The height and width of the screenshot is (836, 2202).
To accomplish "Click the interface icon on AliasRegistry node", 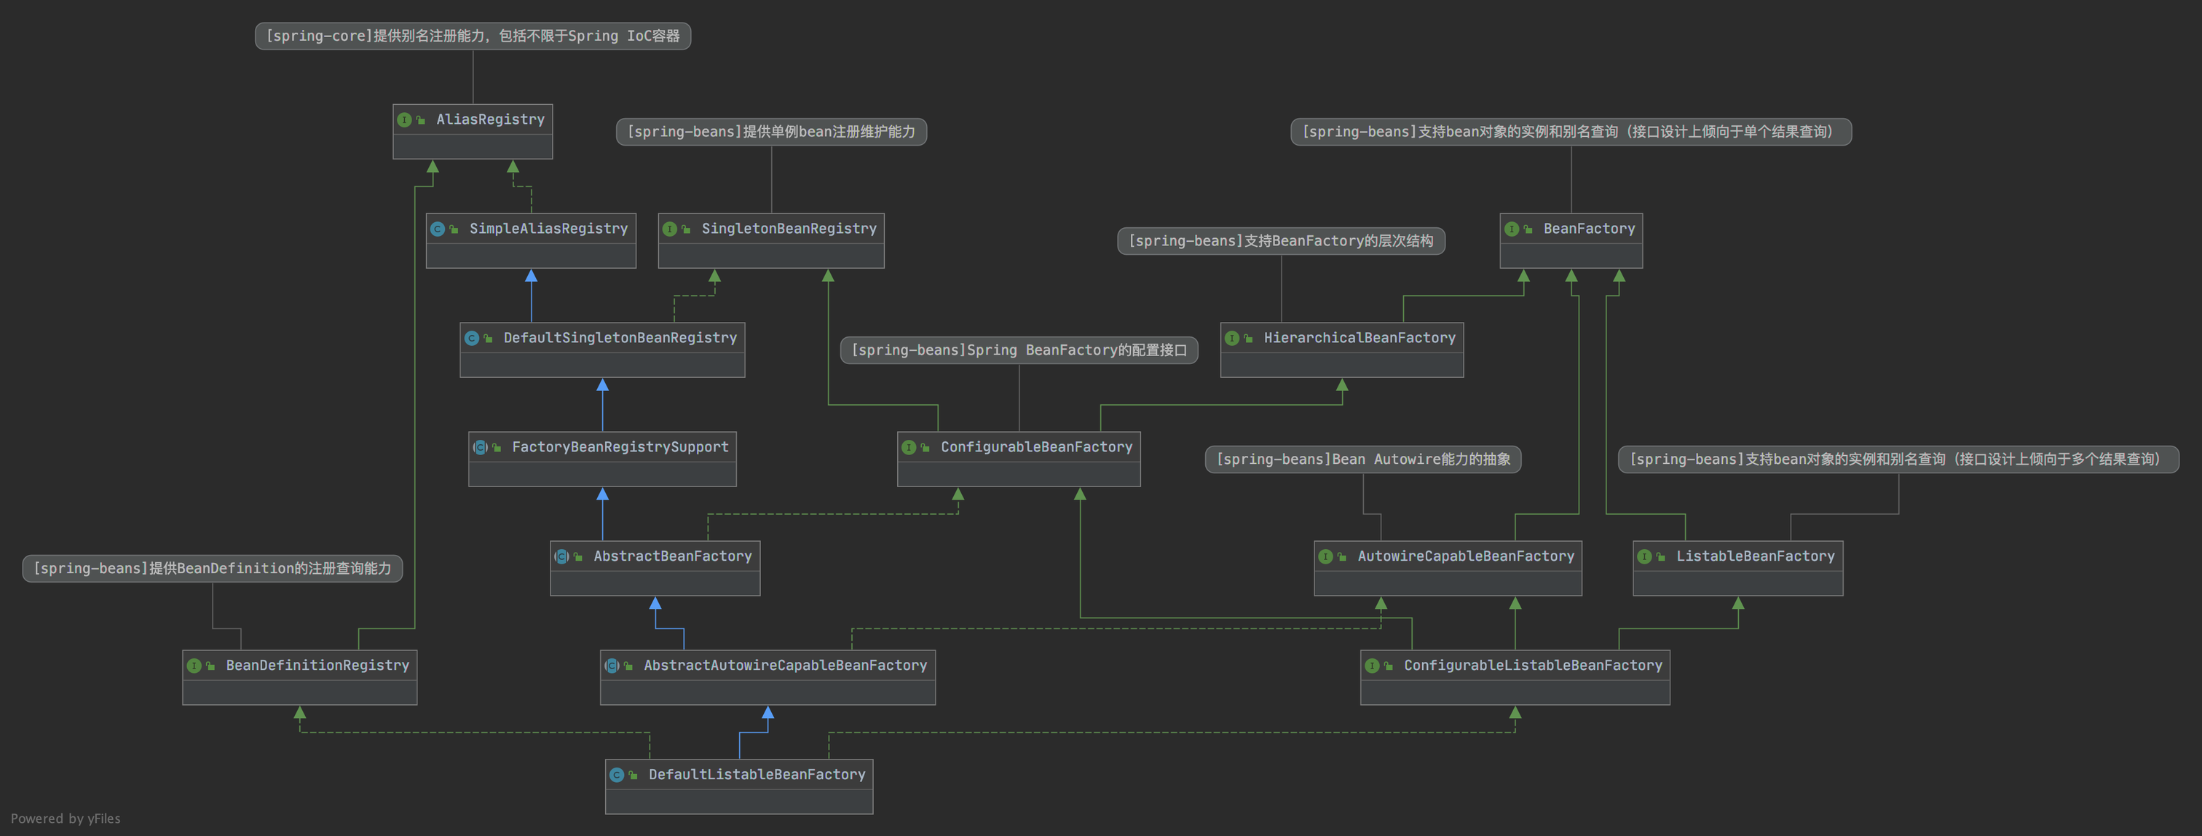I will 404,119.
